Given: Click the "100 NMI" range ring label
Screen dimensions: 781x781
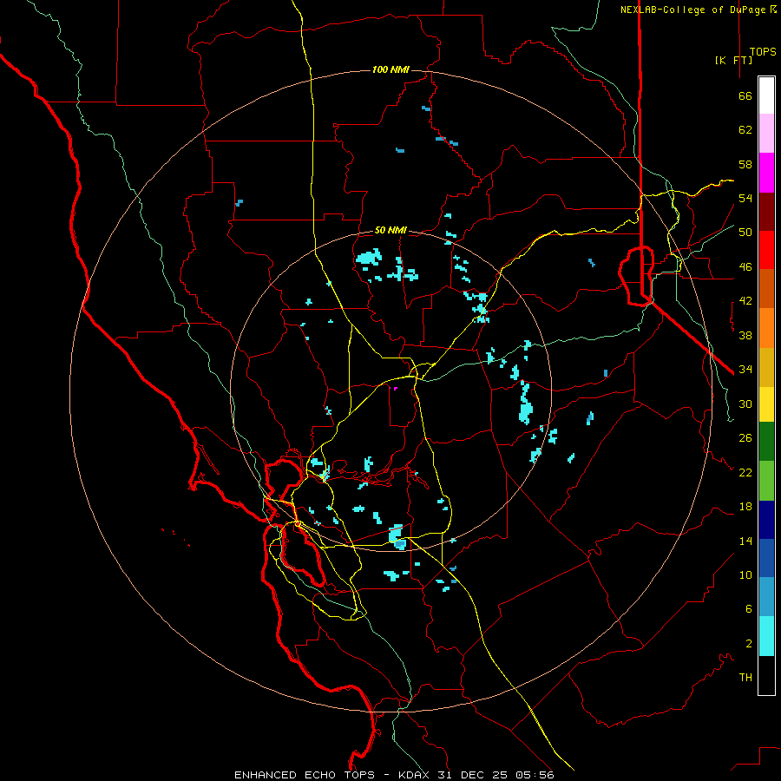Looking at the screenshot, I should [x=390, y=69].
